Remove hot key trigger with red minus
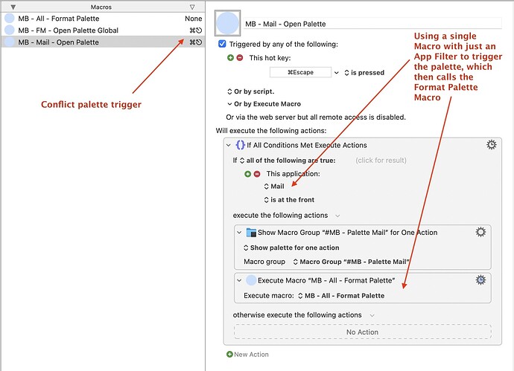Screen dimensions: 514x371 [x=240, y=57]
